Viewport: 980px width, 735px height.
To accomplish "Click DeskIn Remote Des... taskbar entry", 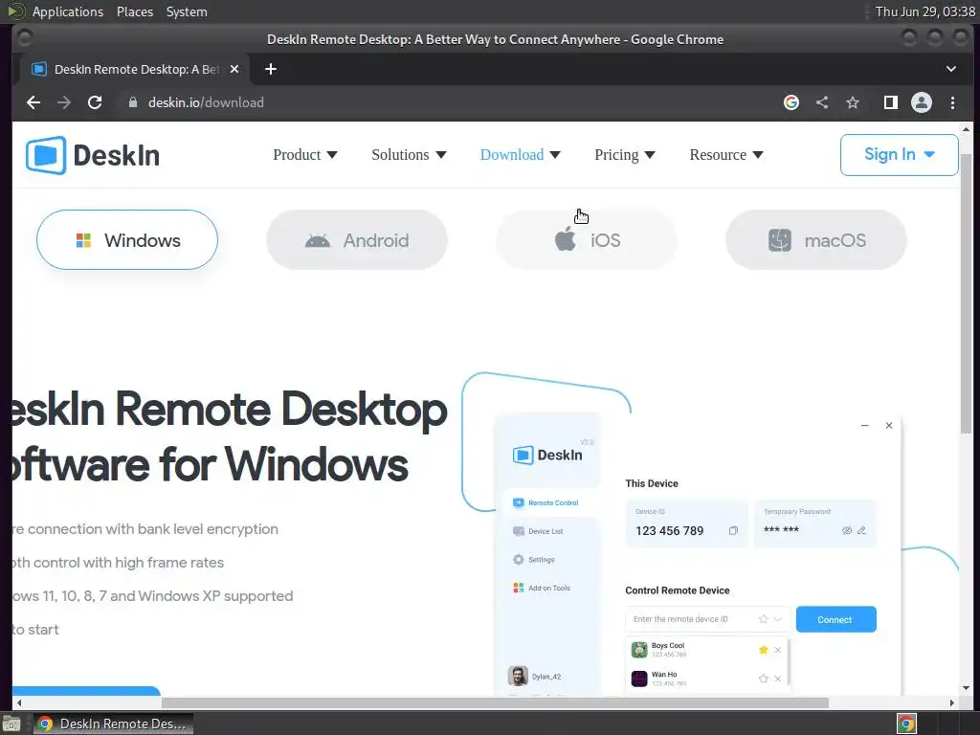I will point(113,724).
